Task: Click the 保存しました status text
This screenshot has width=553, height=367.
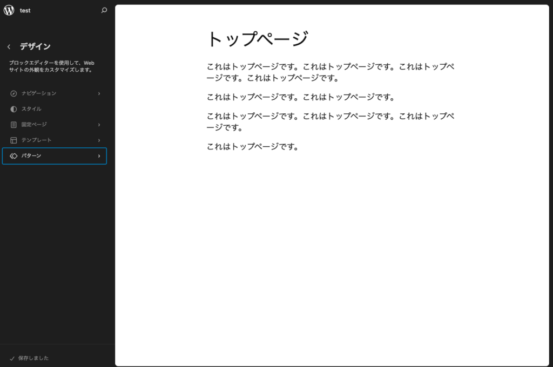Action: point(33,358)
